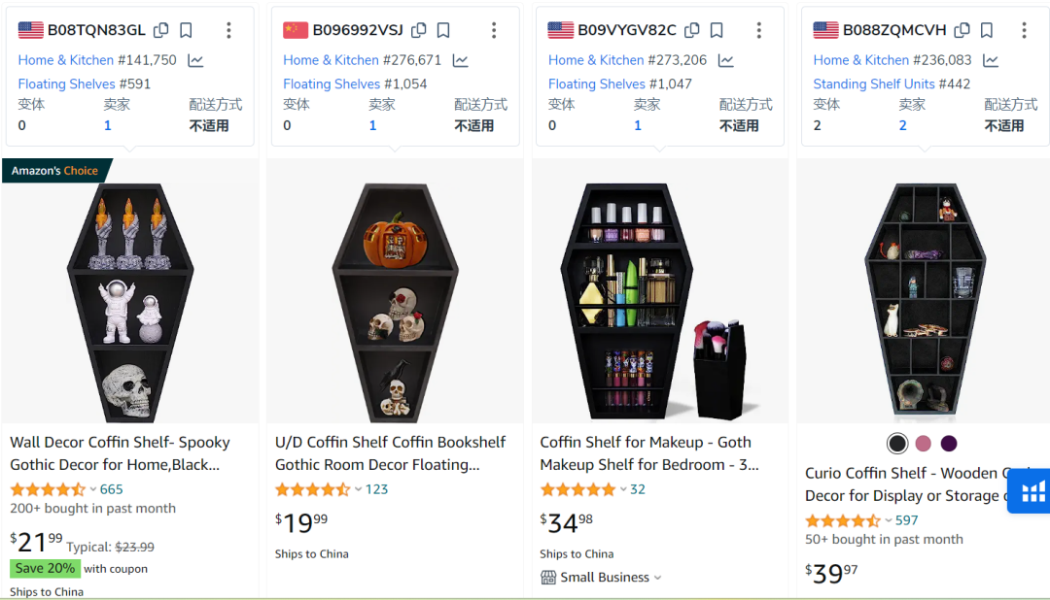The height and width of the screenshot is (600, 1050).
Task: Select the pink color swatch for Curio shelf
Action: (923, 444)
